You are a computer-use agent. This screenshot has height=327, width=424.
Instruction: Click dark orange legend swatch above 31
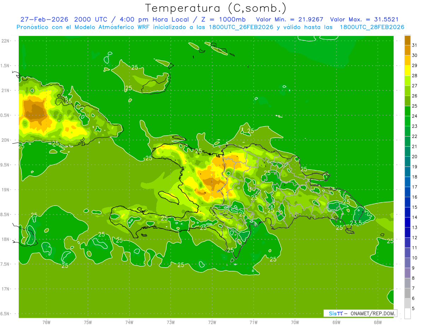coord(407,40)
